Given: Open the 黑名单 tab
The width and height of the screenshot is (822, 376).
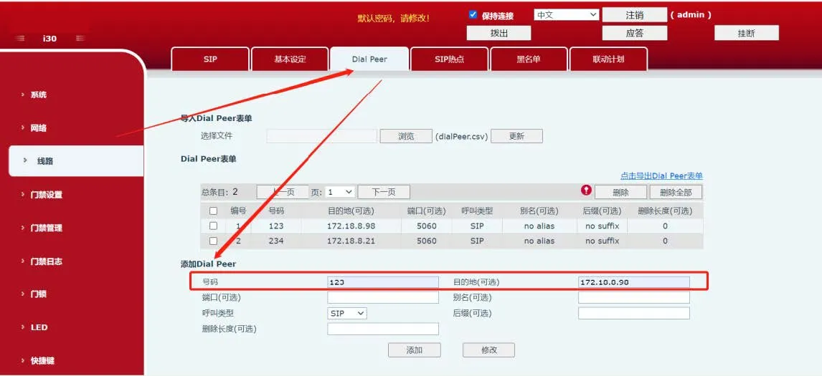Looking at the screenshot, I should click(529, 59).
